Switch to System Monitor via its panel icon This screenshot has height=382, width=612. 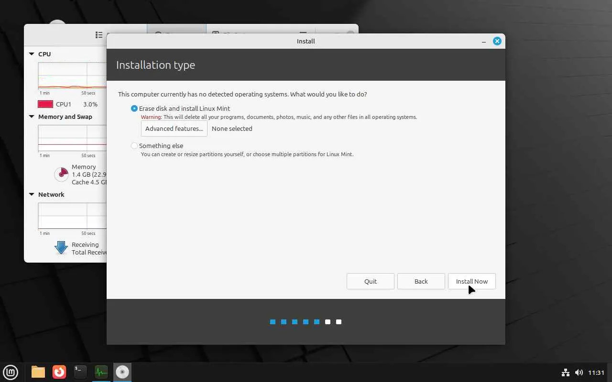click(x=101, y=372)
